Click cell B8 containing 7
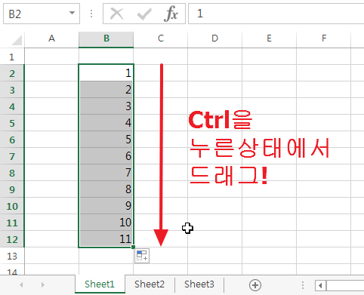The height and width of the screenshot is (295, 364). [106, 173]
